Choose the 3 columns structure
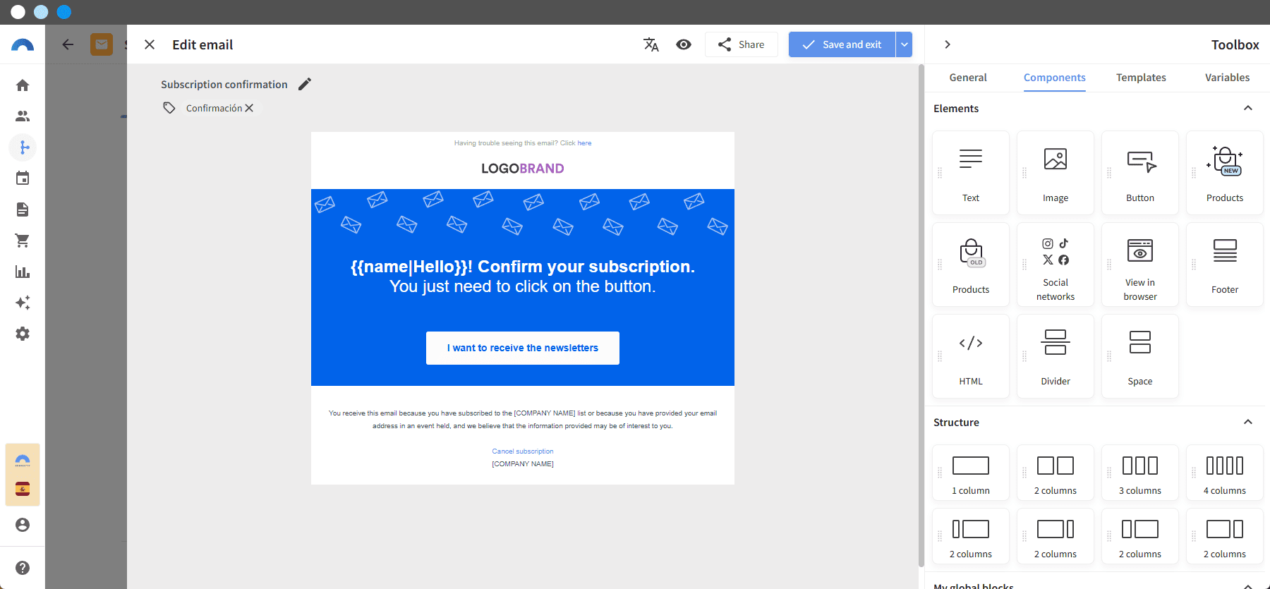The height and width of the screenshot is (589, 1270). coord(1140,473)
